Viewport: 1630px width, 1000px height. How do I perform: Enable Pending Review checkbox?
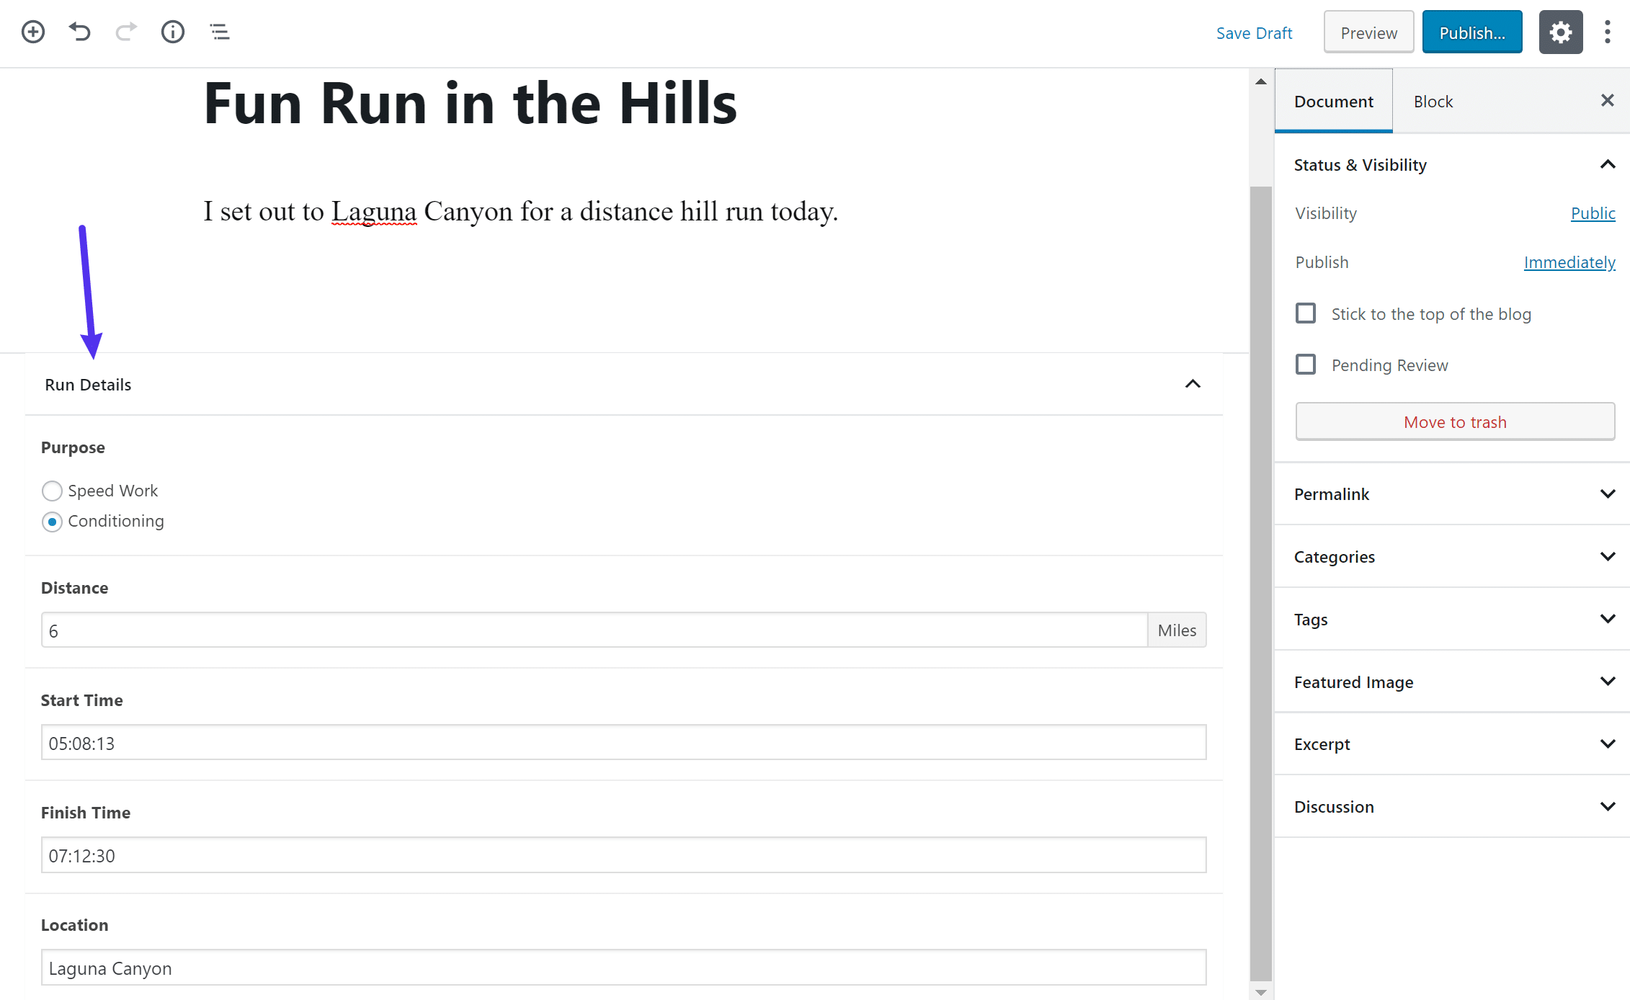click(x=1306, y=365)
